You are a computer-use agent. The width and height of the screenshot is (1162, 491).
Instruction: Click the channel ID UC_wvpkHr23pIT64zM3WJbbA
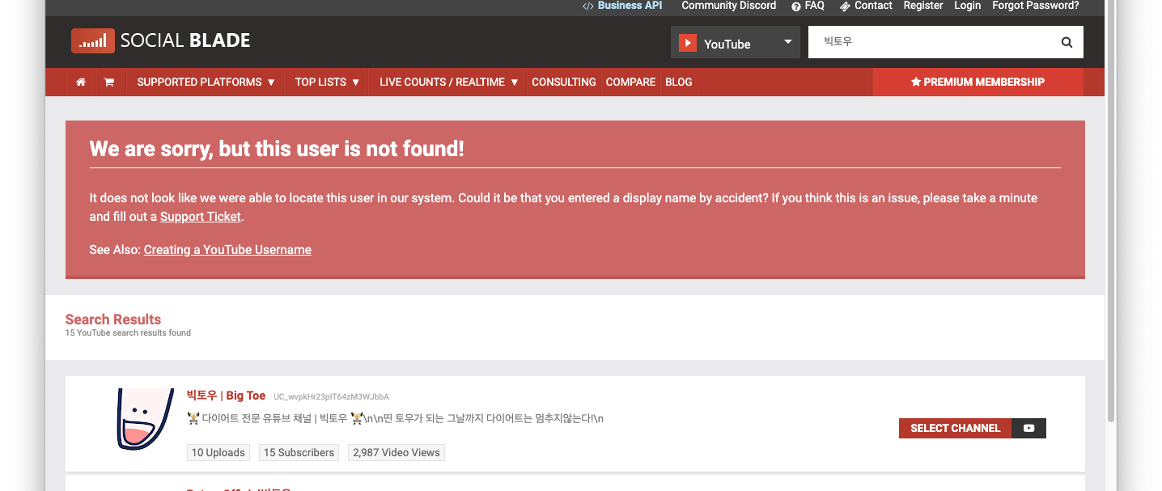coord(331,397)
